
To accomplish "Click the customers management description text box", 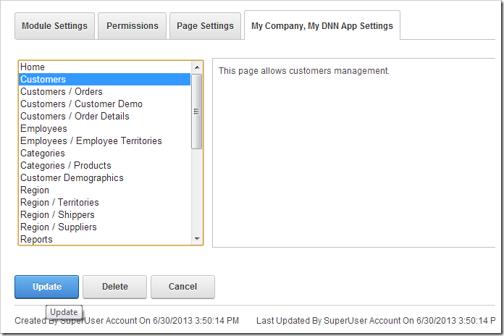I will point(353,153).
